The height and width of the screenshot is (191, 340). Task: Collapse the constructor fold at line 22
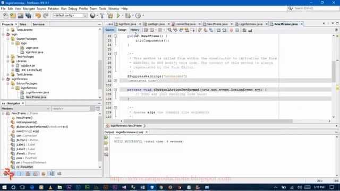point(115,36)
